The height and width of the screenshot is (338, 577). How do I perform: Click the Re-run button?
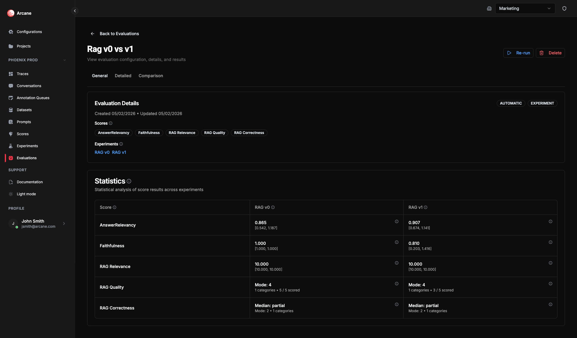[518, 53]
